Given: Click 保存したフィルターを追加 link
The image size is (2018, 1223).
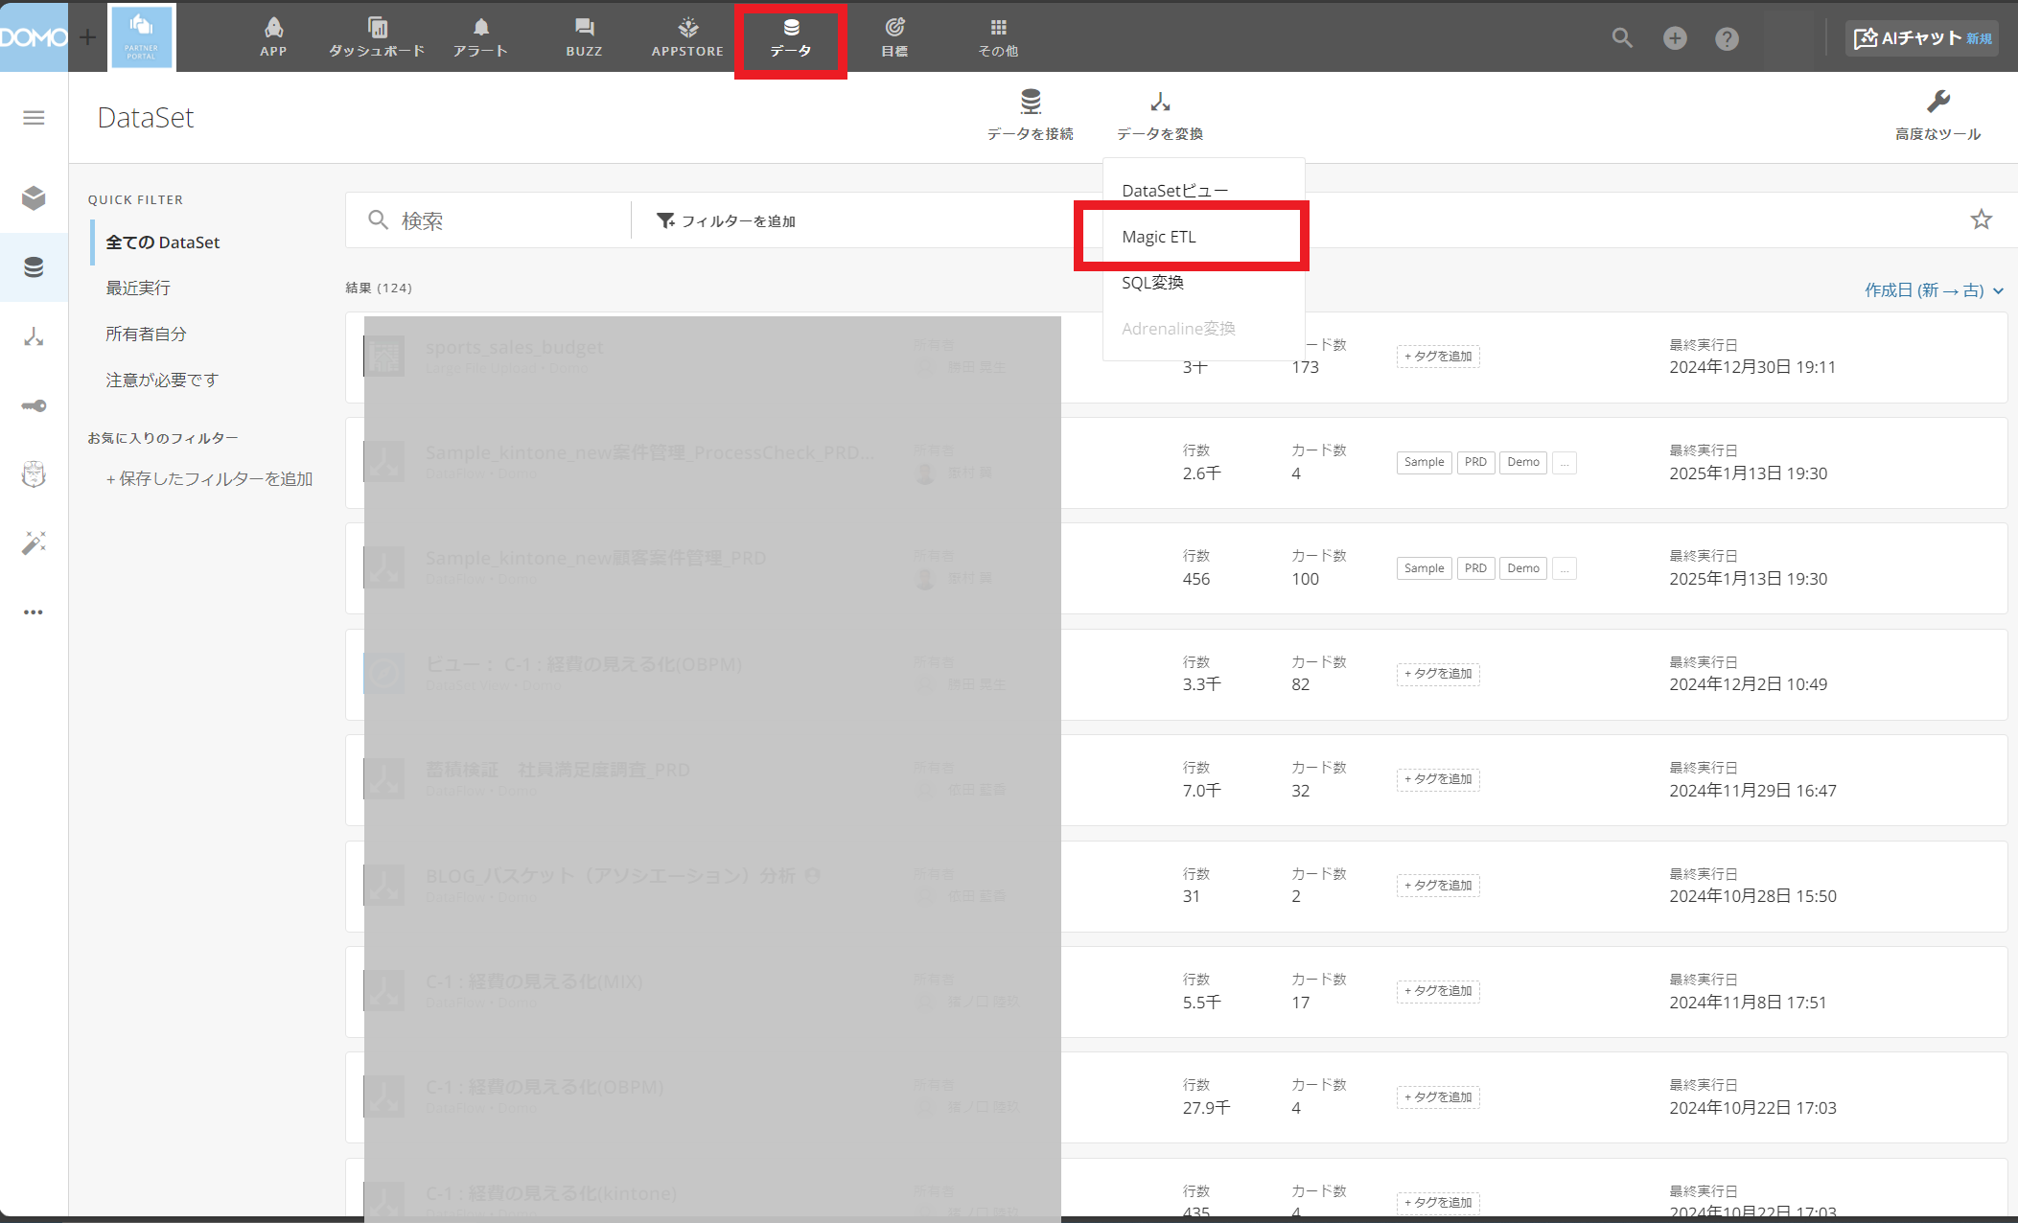Looking at the screenshot, I should click(x=209, y=479).
